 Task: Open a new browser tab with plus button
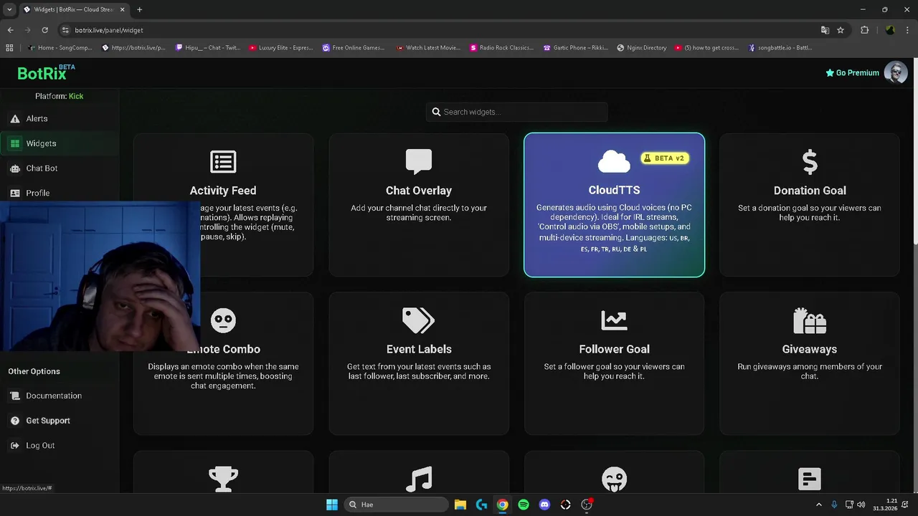coord(139,9)
